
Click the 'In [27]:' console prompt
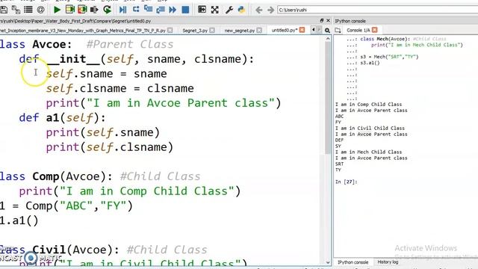point(346,182)
